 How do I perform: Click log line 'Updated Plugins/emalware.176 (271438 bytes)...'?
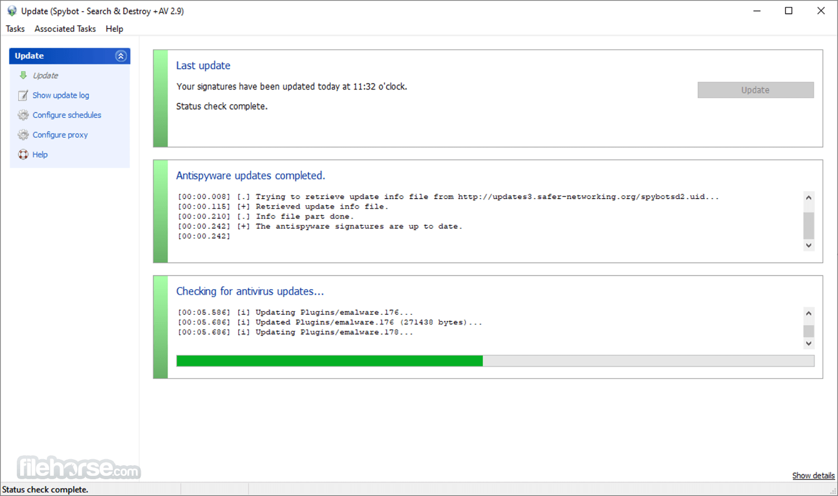coord(330,323)
